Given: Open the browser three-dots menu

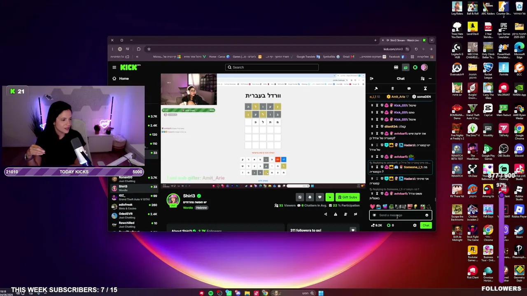Looking at the screenshot, I should point(112,49).
